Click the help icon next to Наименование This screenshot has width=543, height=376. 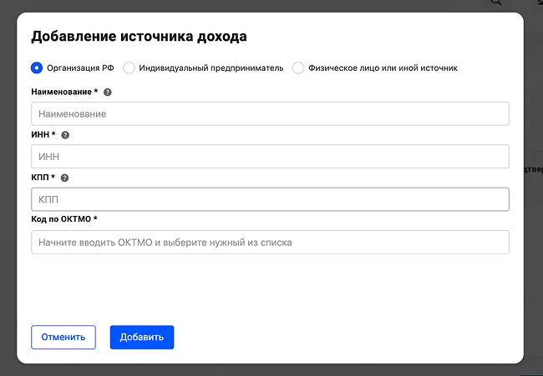click(x=107, y=92)
